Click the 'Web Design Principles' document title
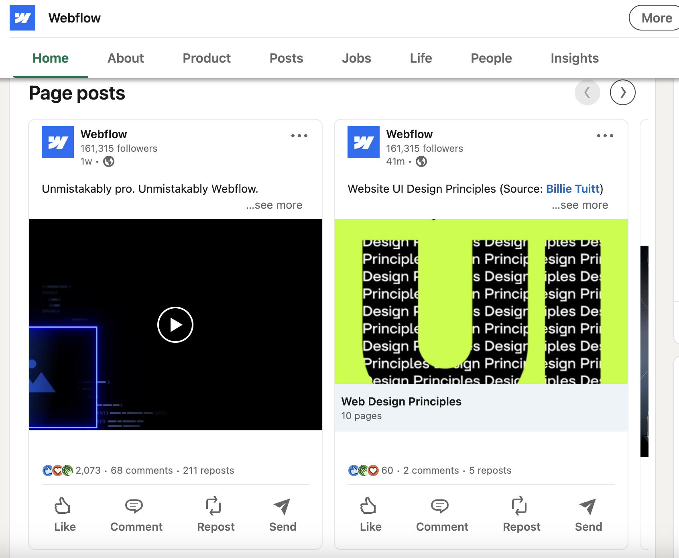 (401, 401)
